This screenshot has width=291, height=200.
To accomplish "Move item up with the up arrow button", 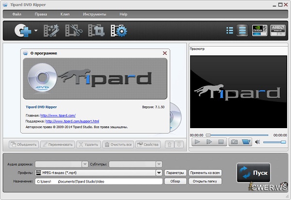I will (169, 145).
